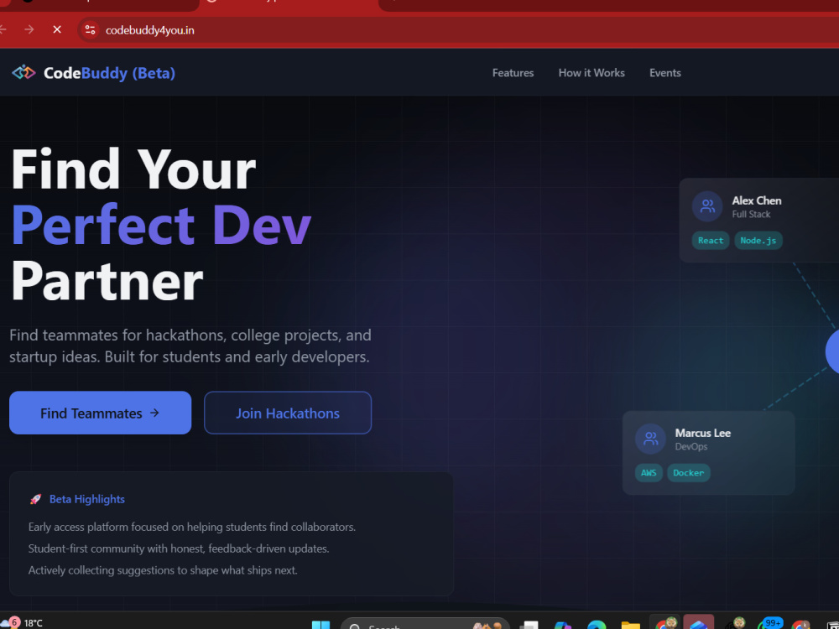Select the Marcus Lee name text
839x629 pixels.
[x=702, y=433]
